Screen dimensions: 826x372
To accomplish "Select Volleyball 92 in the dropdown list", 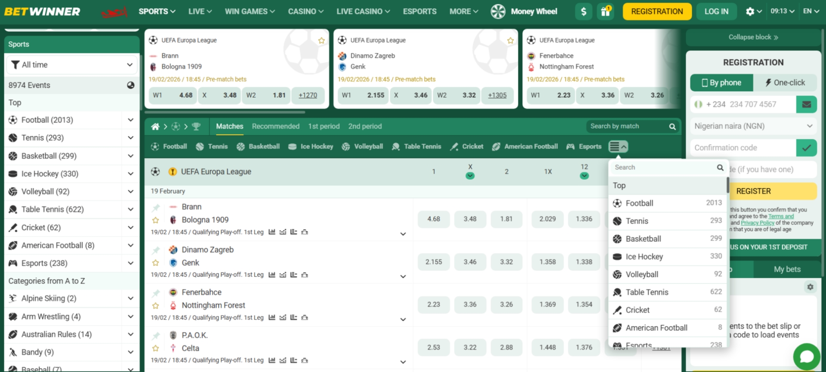I will [x=668, y=274].
